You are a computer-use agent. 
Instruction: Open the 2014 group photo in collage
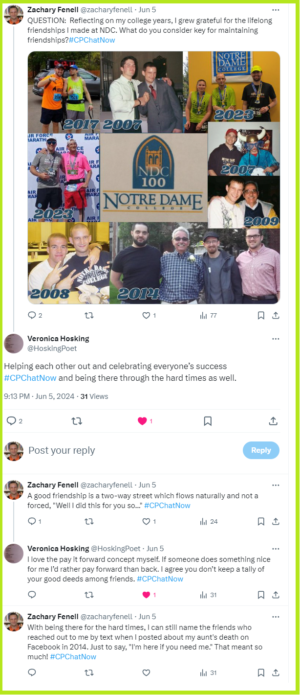[197, 263]
